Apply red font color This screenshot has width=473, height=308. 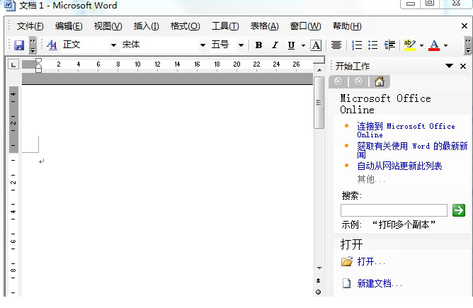click(434, 45)
